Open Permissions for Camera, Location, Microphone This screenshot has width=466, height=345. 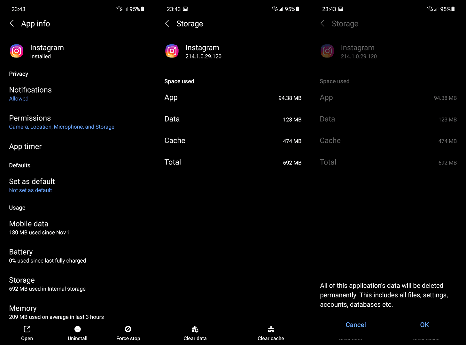click(x=78, y=122)
